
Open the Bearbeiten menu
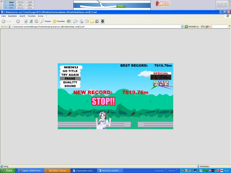click(x=13, y=16)
